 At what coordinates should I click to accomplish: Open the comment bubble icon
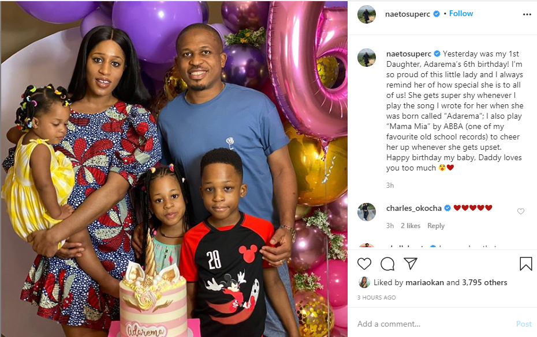387,264
